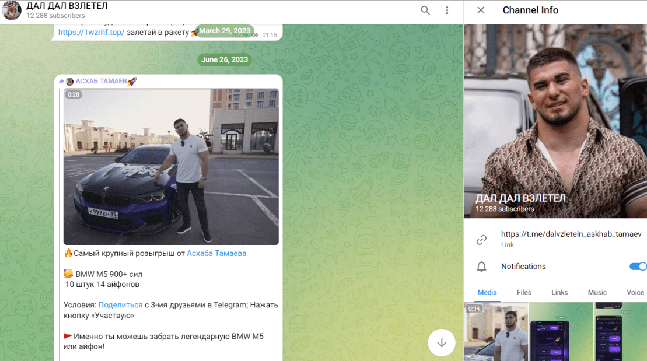Open the Асхаба Тамаева link
The image size is (647, 361).
(x=216, y=253)
